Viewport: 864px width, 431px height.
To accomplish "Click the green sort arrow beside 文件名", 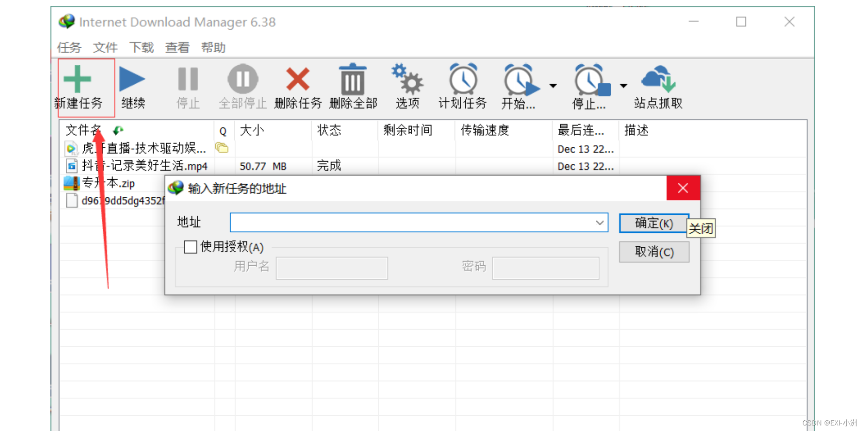I will coord(119,131).
